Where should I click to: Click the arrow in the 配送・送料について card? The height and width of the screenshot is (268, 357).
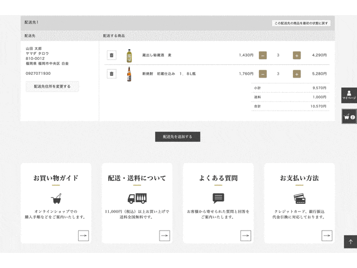pos(165,236)
